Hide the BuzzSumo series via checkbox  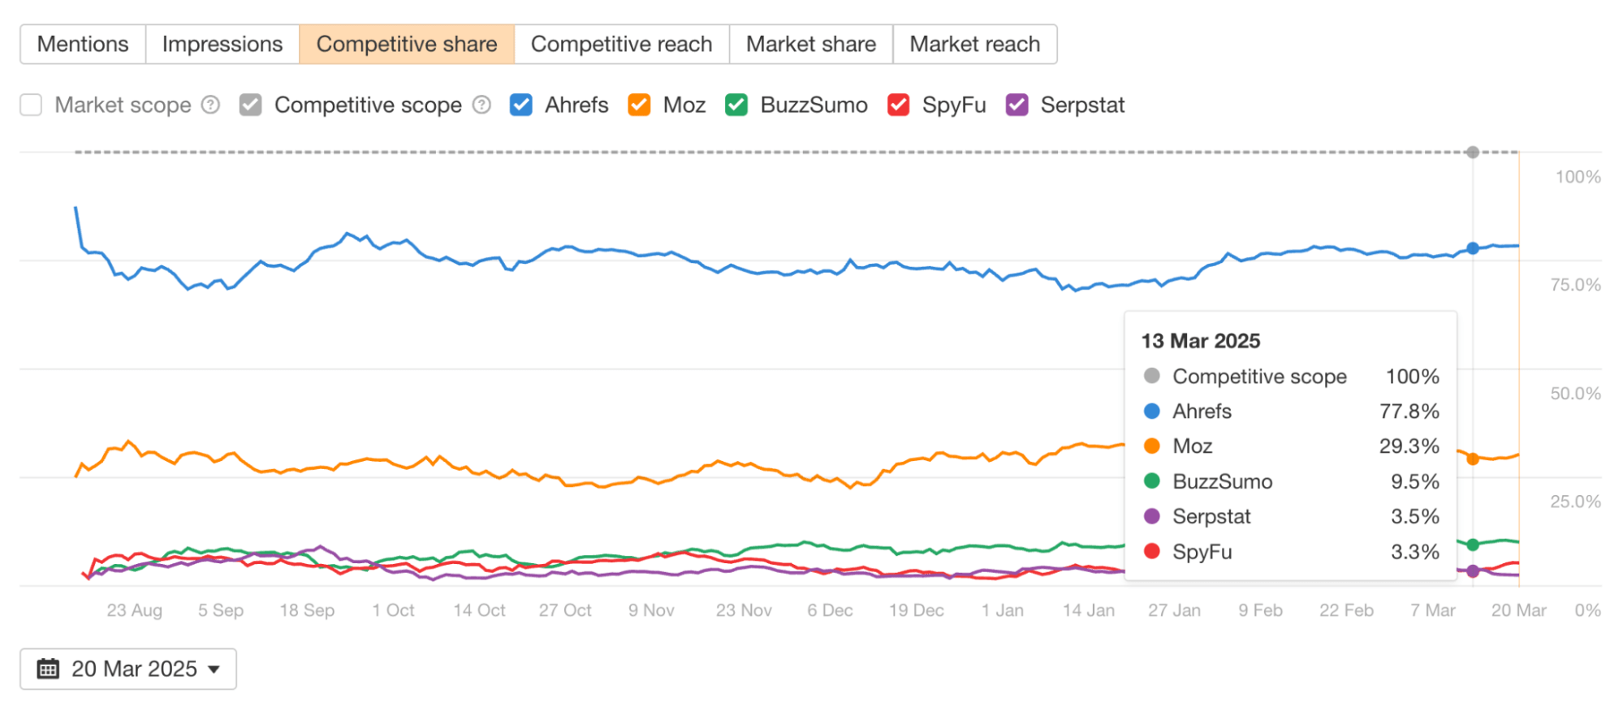tap(736, 105)
